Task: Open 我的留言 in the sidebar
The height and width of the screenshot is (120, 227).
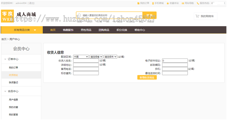Action: point(14,115)
